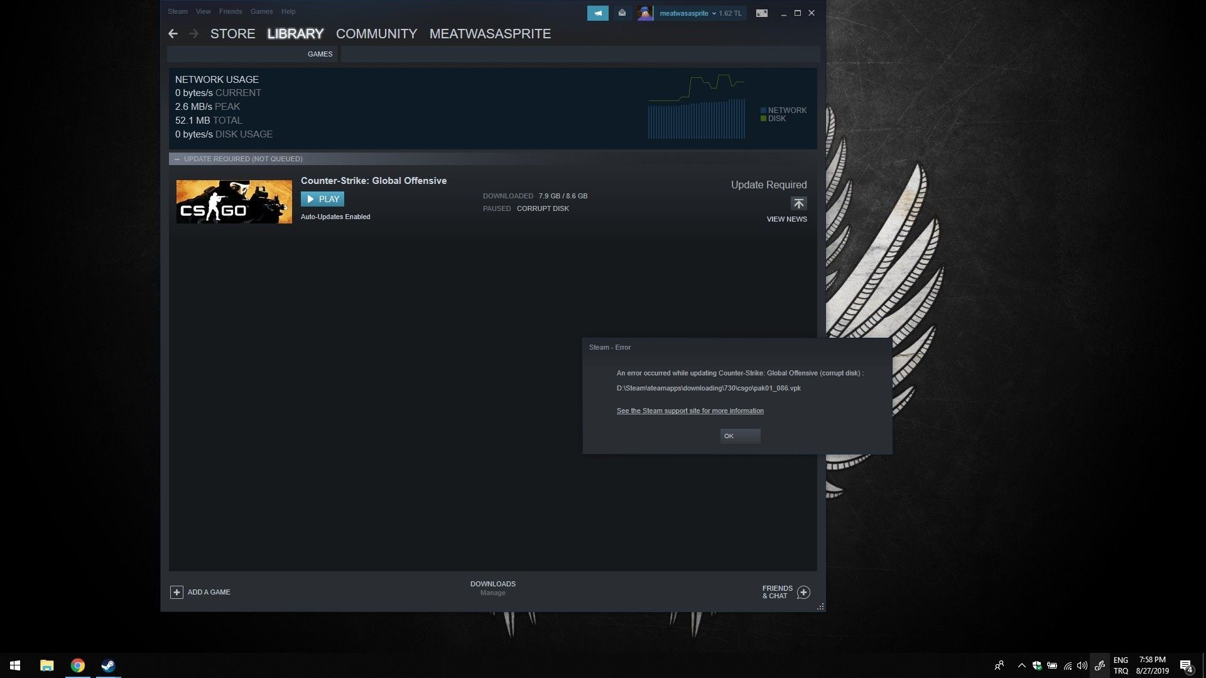Open the Windows Start menu
Viewport: 1206px width, 678px height.
pos(15,665)
